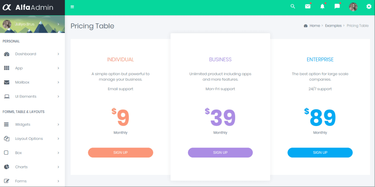
Task: Sign up for the Business plan
Action: click(x=220, y=153)
